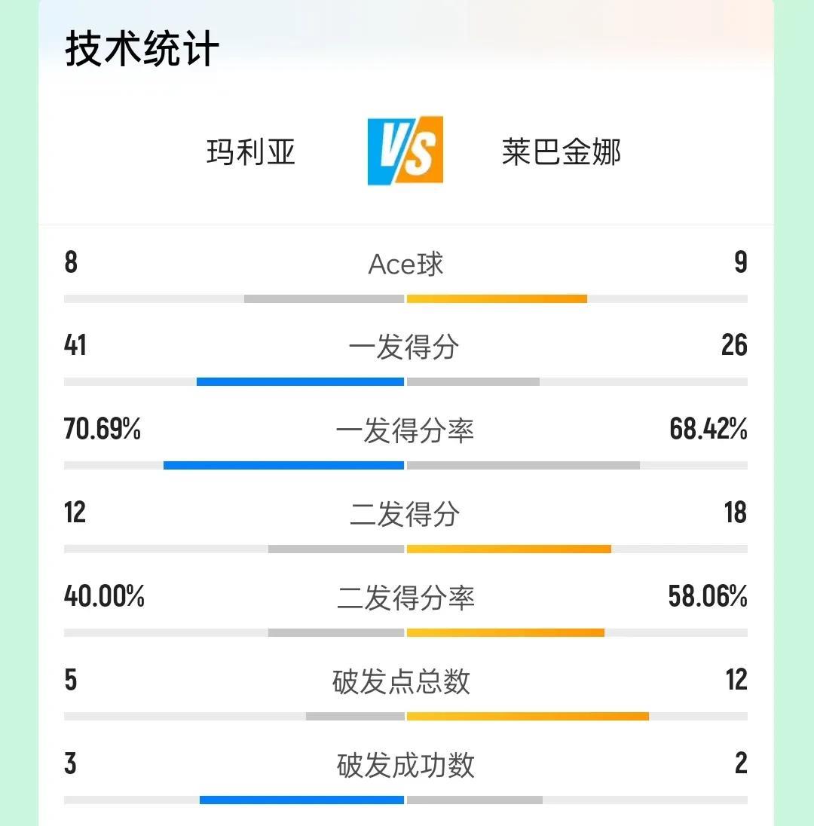Click the 68.42% value

tap(708, 428)
